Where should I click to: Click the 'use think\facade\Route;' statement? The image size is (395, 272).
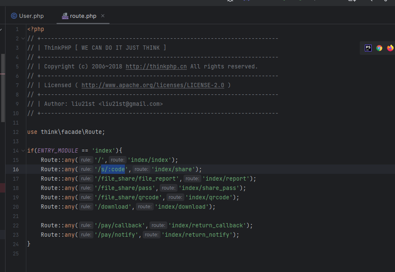[66, 132]
